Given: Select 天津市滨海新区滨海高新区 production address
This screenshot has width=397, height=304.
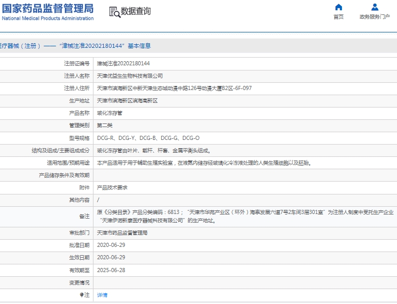Looking at the screenshot, I should [127, 101].
